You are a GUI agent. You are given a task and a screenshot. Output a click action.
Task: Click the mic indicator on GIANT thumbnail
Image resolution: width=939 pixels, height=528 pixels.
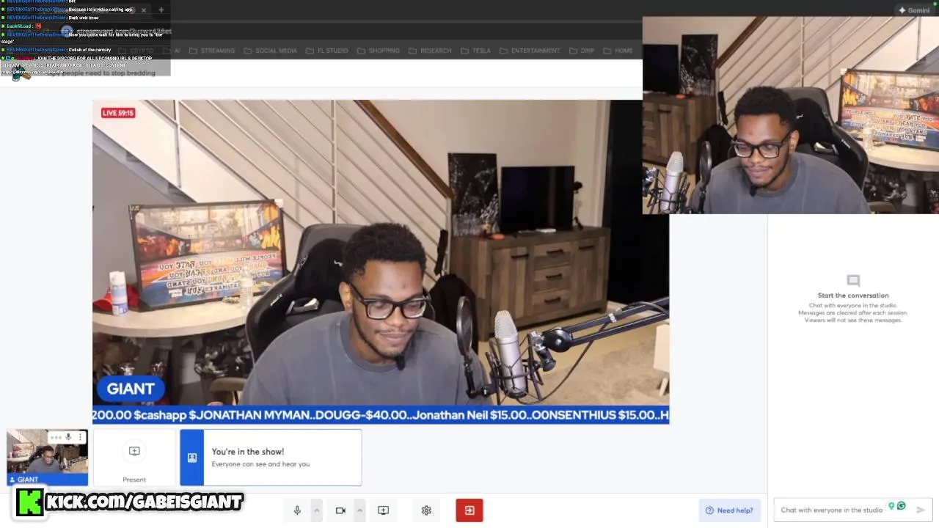point(68,437)
